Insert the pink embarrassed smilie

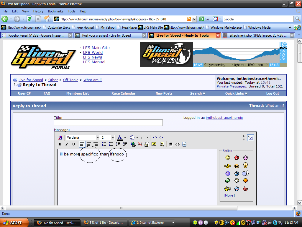[245, 158]
